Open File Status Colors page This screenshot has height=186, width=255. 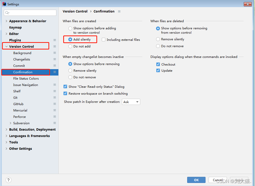click(x=26, y=78)
